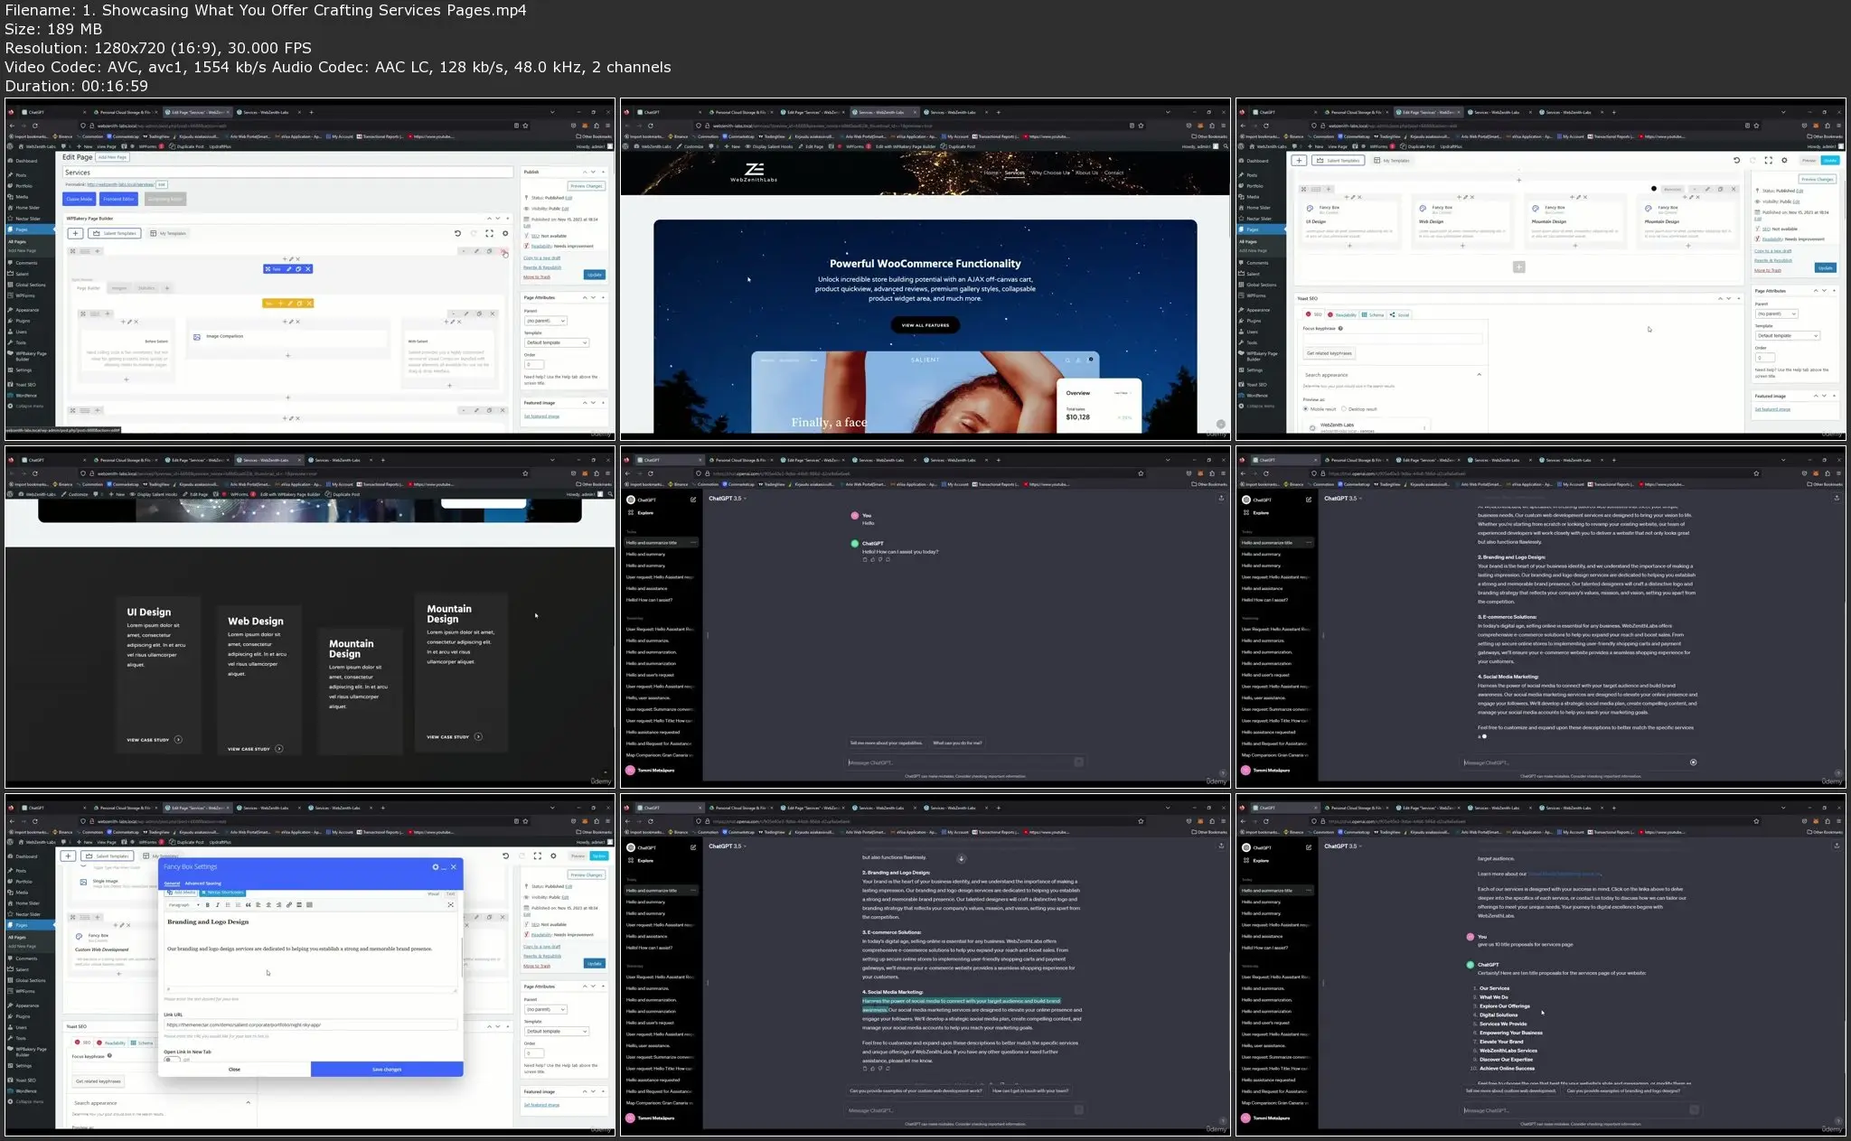The width and height of the screenshot is (1851, 1141).
Task: Click the stop generating icon in ChatGPT
Action: [1693, 762]
